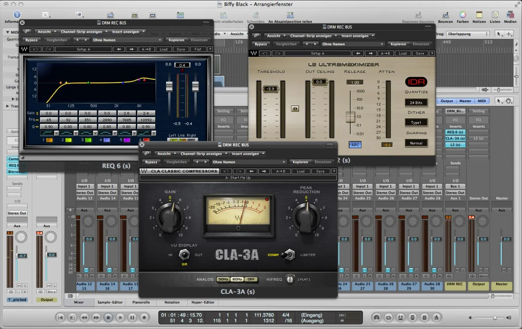Open the Medien media browser
522x329 pixels.
(x=510, y=16)
